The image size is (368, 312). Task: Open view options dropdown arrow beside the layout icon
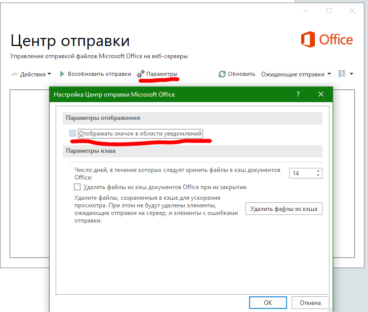[x=351, y=74]
